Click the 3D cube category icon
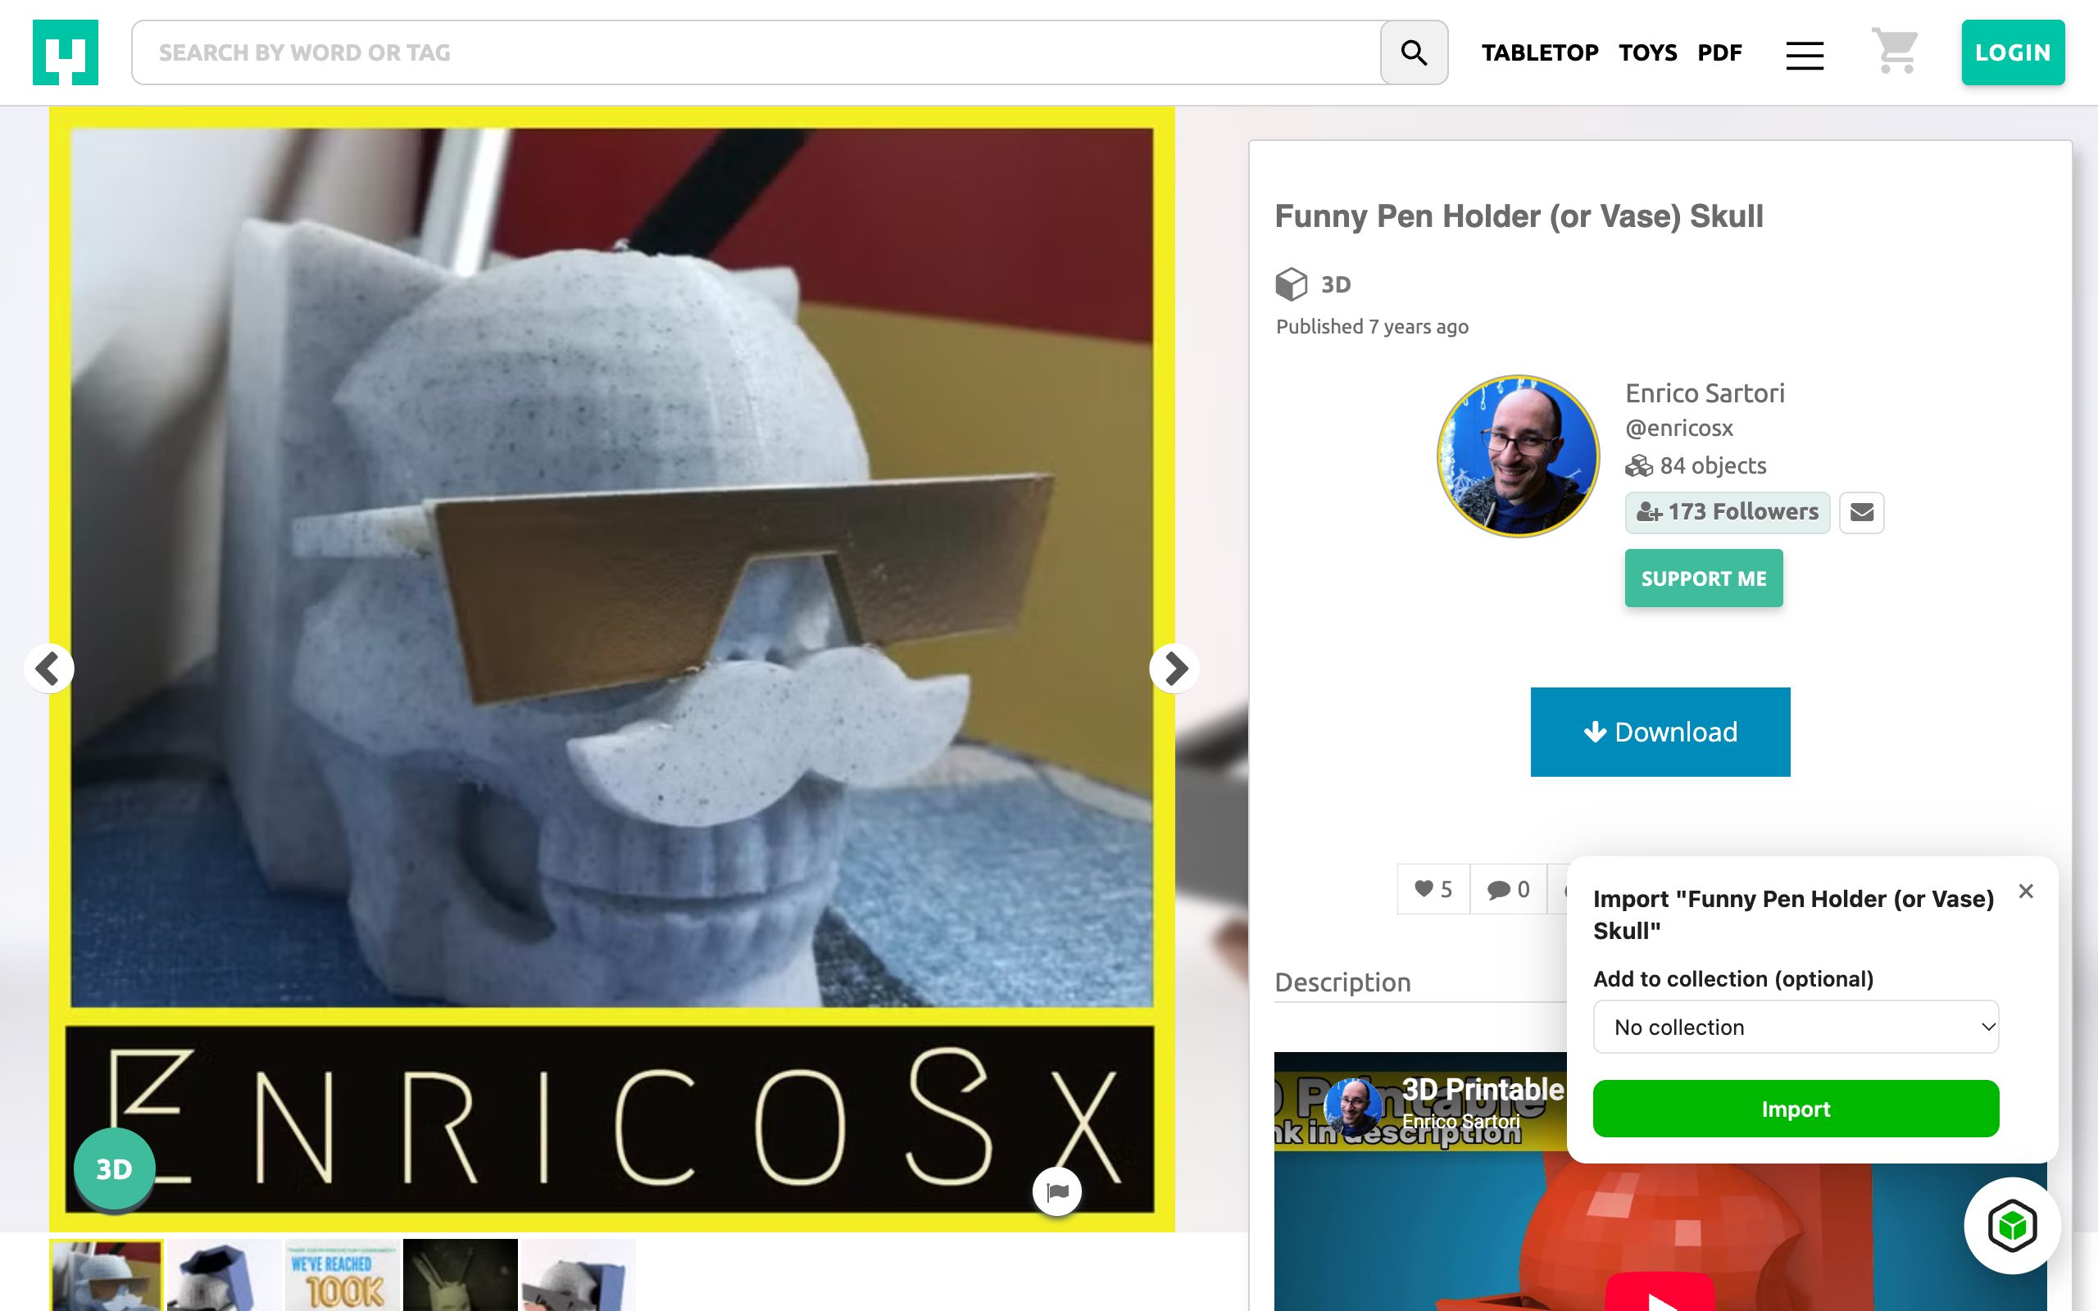 point(1291,284)
